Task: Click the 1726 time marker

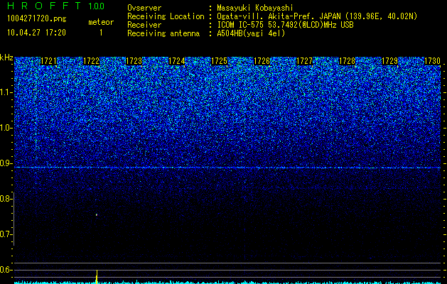Action: point(262,61)
